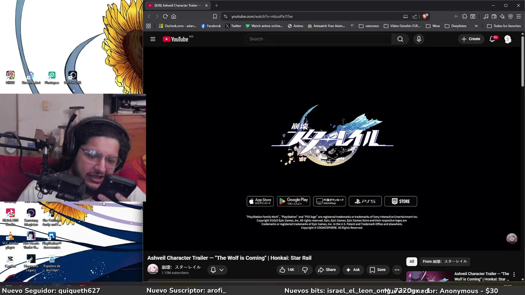Open PlayStation Accessories desktop shortcut
Image resolution: width=525 pixels, height=295 pixels.
pos(52,240)
